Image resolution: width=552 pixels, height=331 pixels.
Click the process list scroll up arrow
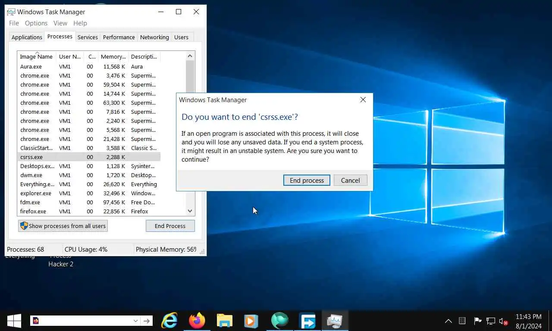click(x=190, y=56)
